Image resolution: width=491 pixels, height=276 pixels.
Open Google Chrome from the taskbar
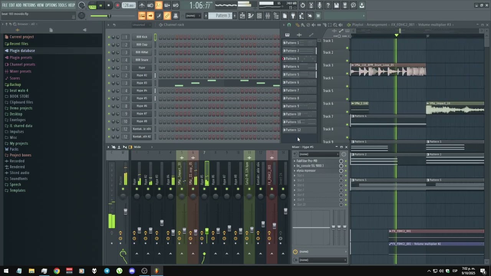[57, 271]
